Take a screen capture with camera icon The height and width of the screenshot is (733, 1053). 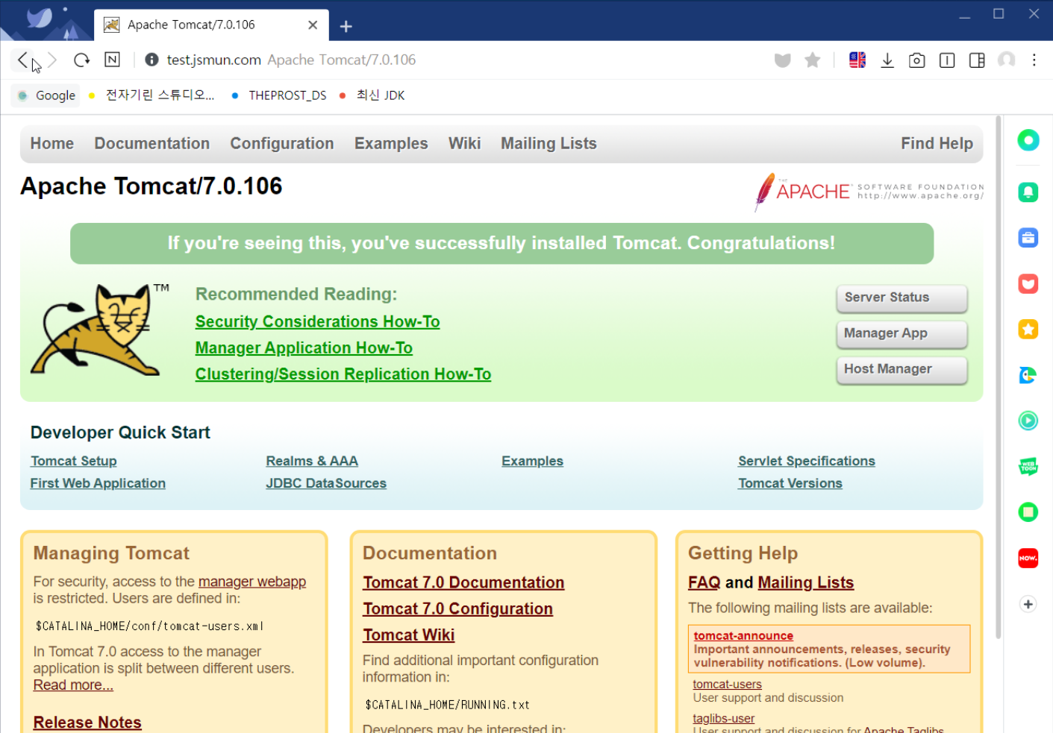(917, 60)
